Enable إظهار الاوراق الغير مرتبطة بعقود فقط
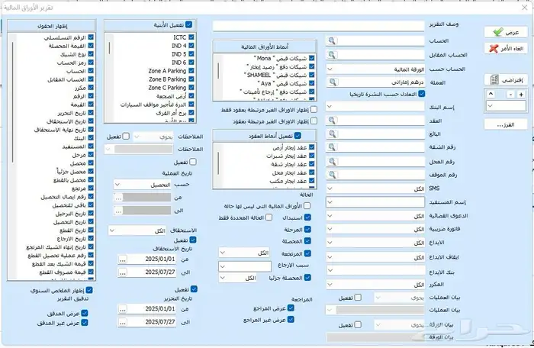The image size is (534, 348). click(x=314, y=110)
